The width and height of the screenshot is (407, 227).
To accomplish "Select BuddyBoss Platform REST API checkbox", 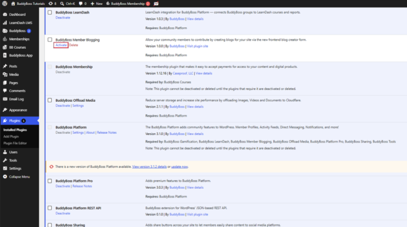I will coord(50,208).
